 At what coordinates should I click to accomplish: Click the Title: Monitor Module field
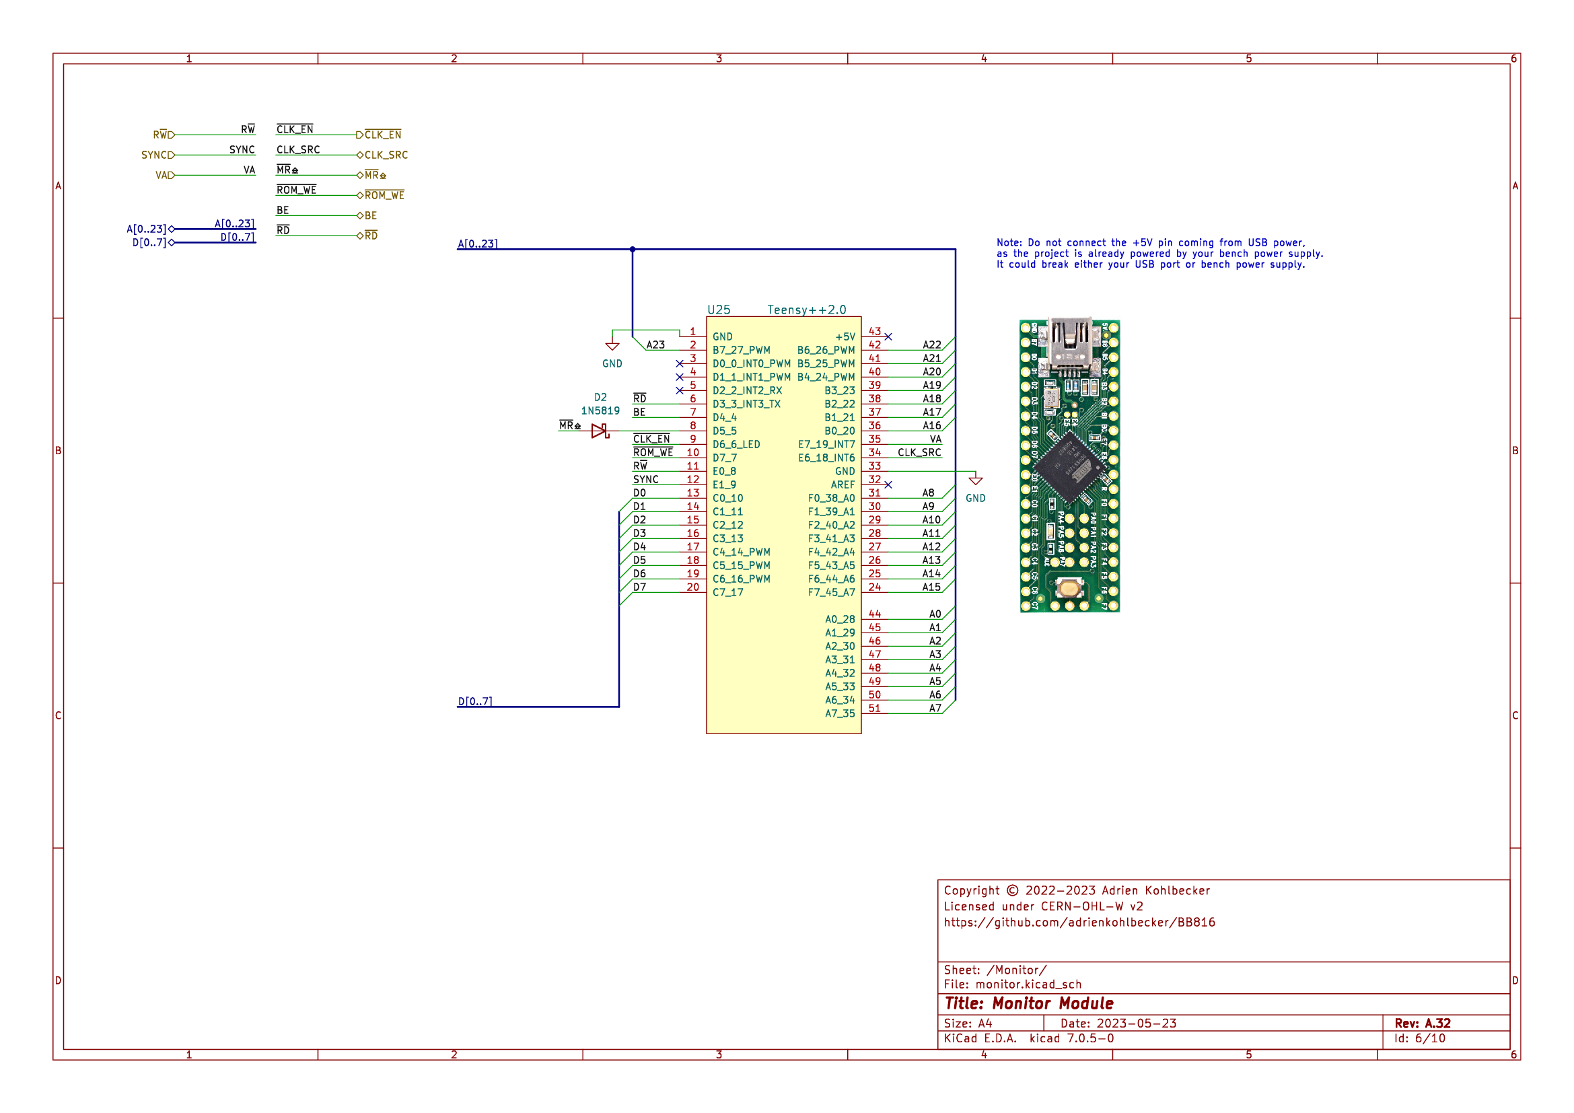click(1028, 1003)
